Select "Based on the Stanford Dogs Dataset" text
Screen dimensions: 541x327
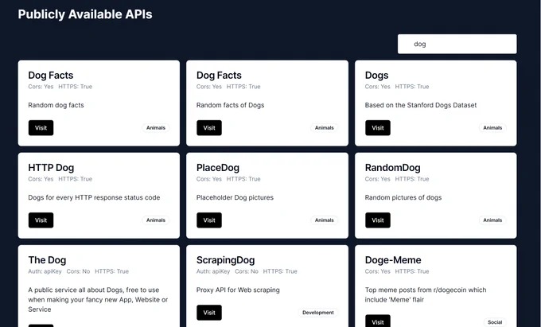421,105
